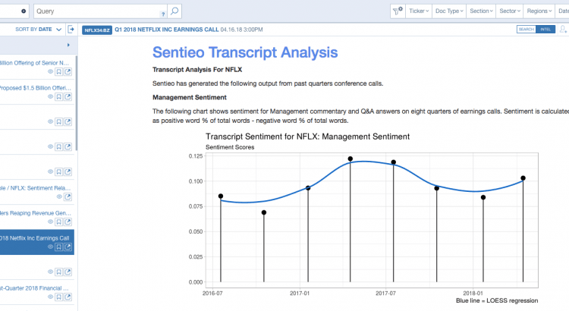Open Proposed $1.5 Billion Offering in new window

pos(68,98)
